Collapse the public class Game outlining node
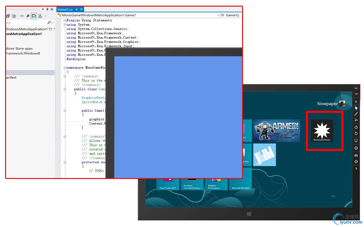Screen dimensions: 364x227 point(65,89)
